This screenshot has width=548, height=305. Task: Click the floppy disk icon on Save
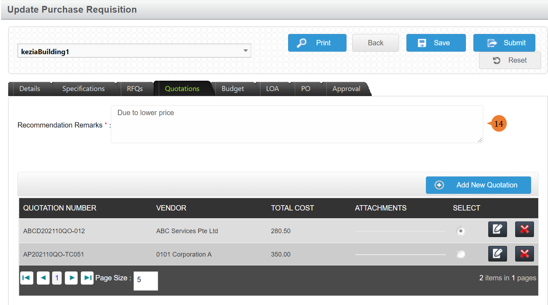point(422,43)
